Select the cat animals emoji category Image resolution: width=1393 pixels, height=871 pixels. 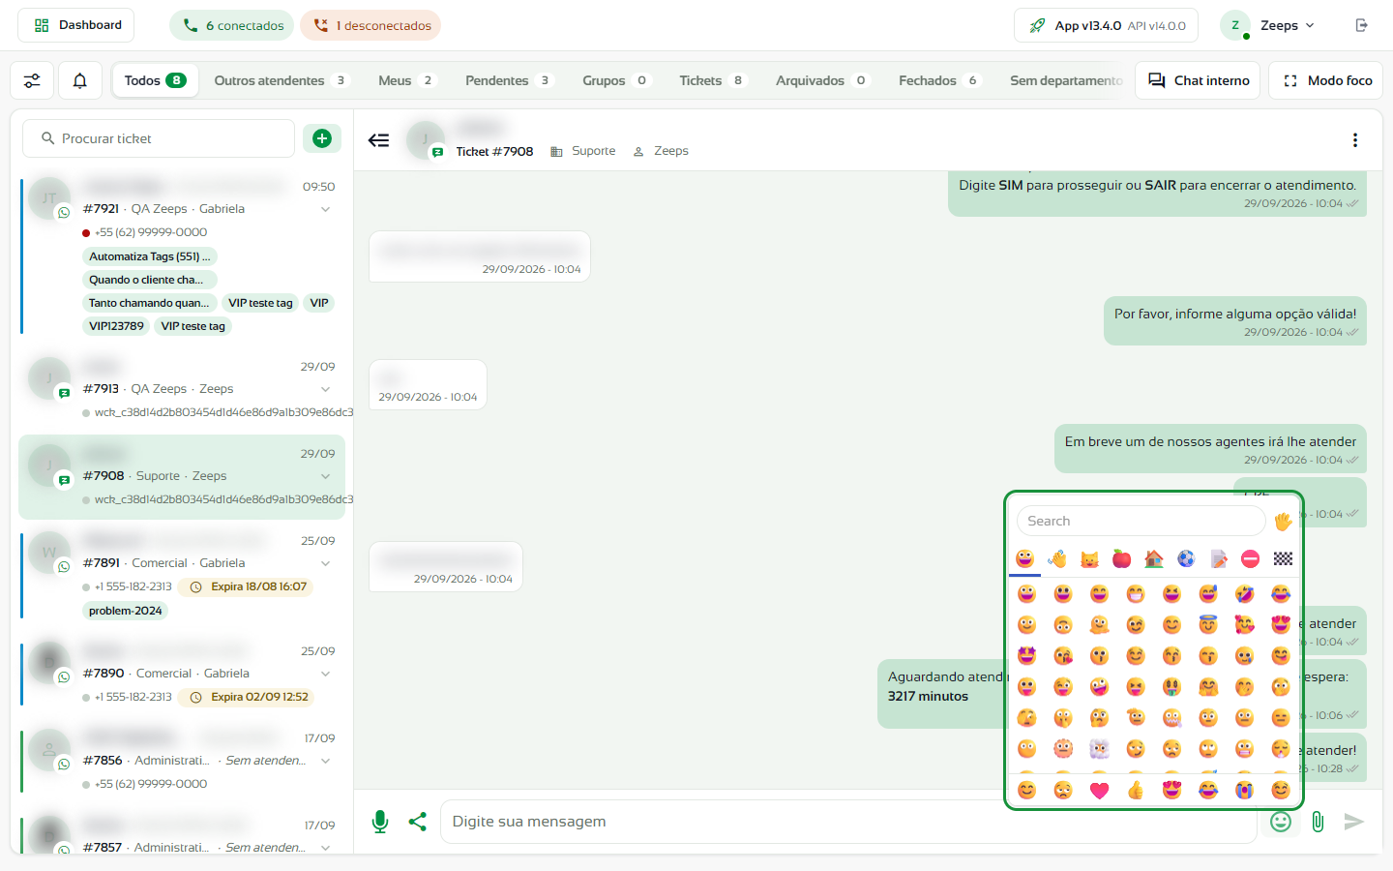click(1089, 558)
